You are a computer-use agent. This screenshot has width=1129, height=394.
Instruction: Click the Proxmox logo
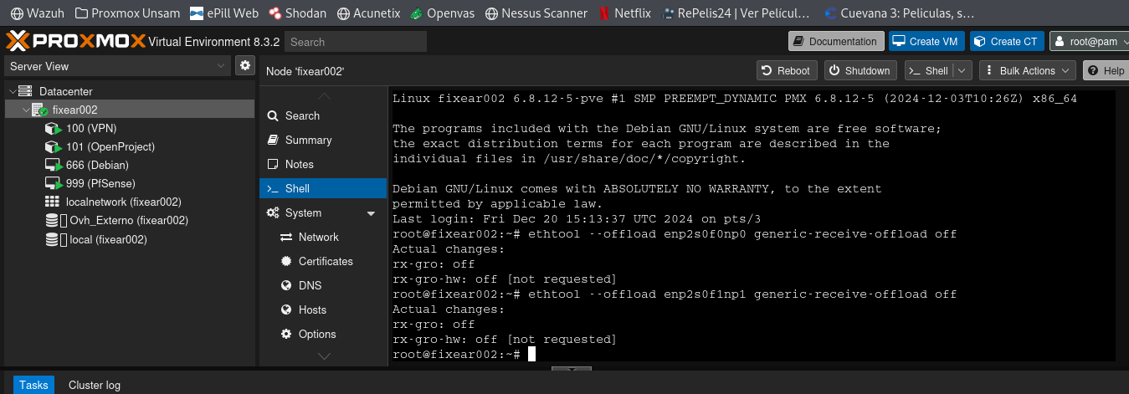click(x=75, y=41)
